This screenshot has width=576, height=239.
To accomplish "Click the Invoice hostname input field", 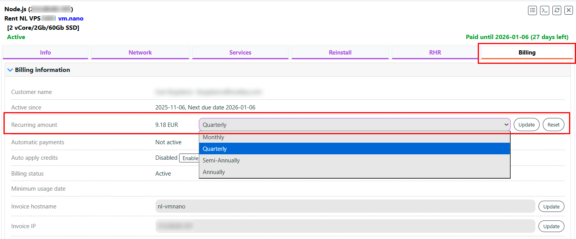I will (x=345, y=207).
